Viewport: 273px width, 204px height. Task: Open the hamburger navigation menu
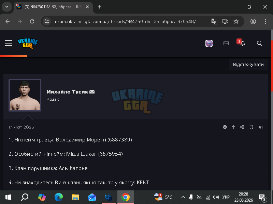(x=8, y=43)
